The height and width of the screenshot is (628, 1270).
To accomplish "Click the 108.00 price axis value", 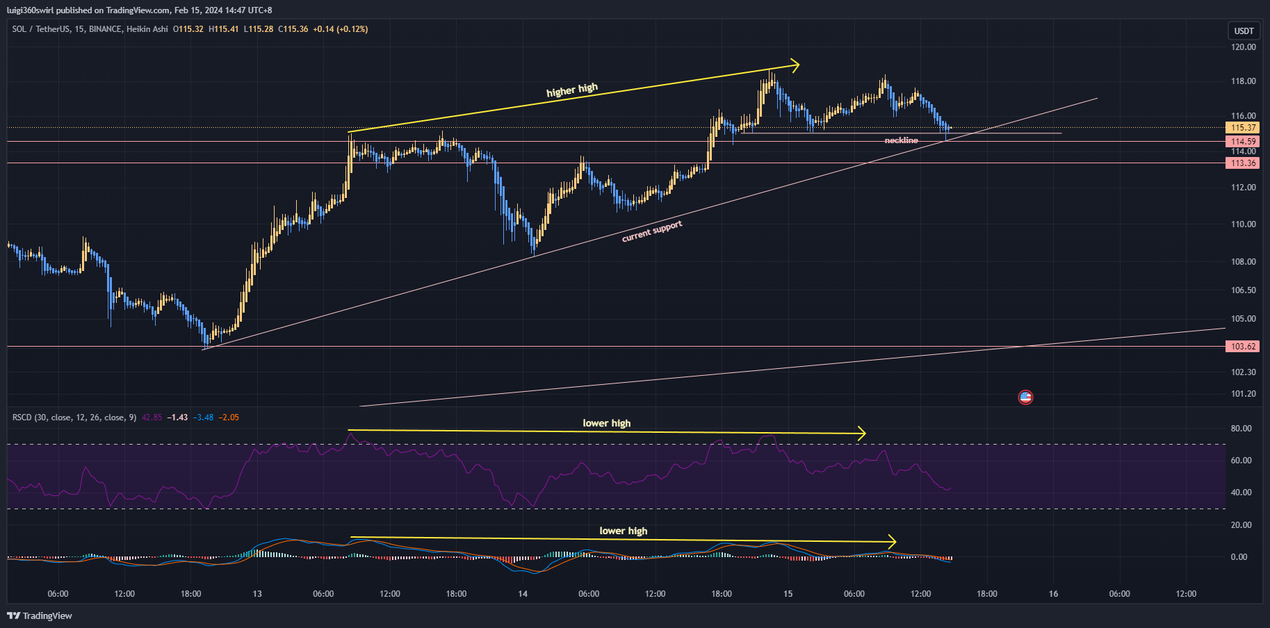I will [x=1244, y=262].
